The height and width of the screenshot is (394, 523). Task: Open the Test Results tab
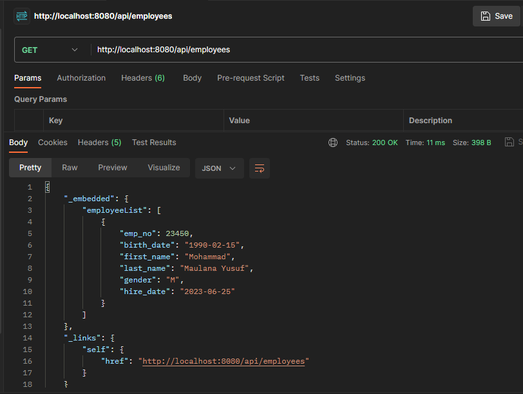tap(153, 143)
